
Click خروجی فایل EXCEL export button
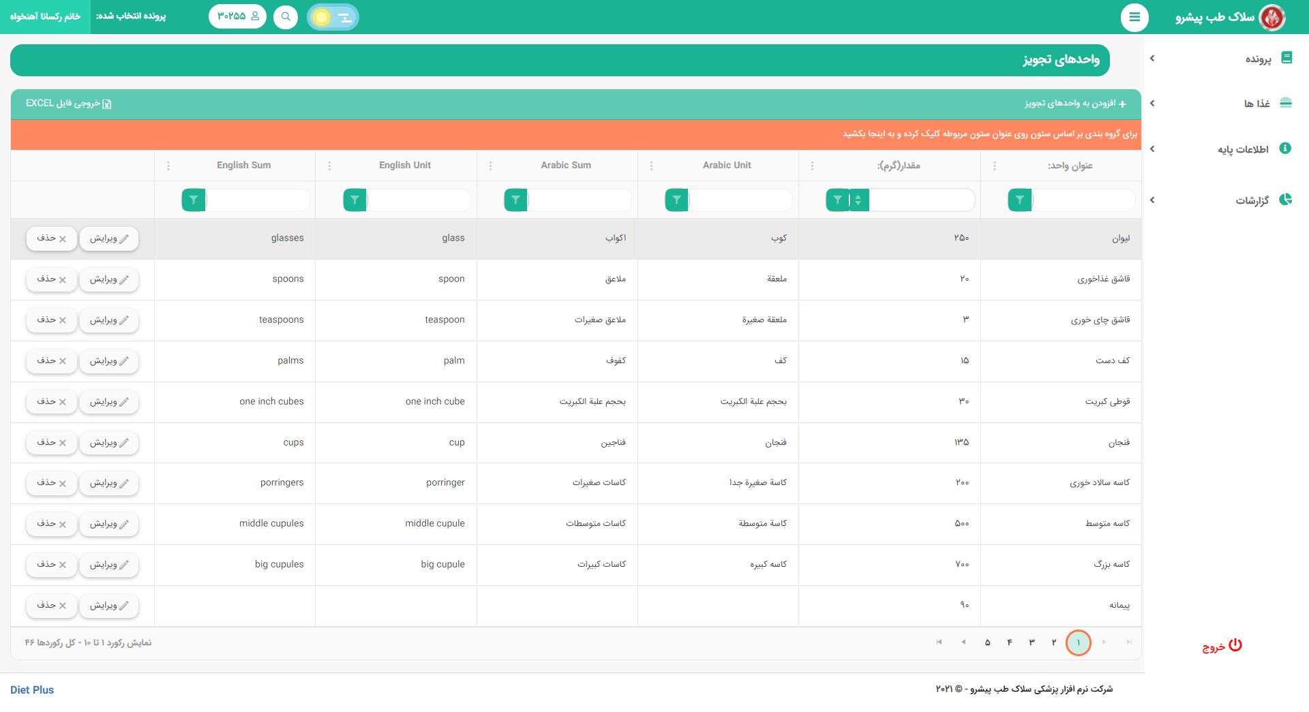pyautogui.click(x=68, y=104)
